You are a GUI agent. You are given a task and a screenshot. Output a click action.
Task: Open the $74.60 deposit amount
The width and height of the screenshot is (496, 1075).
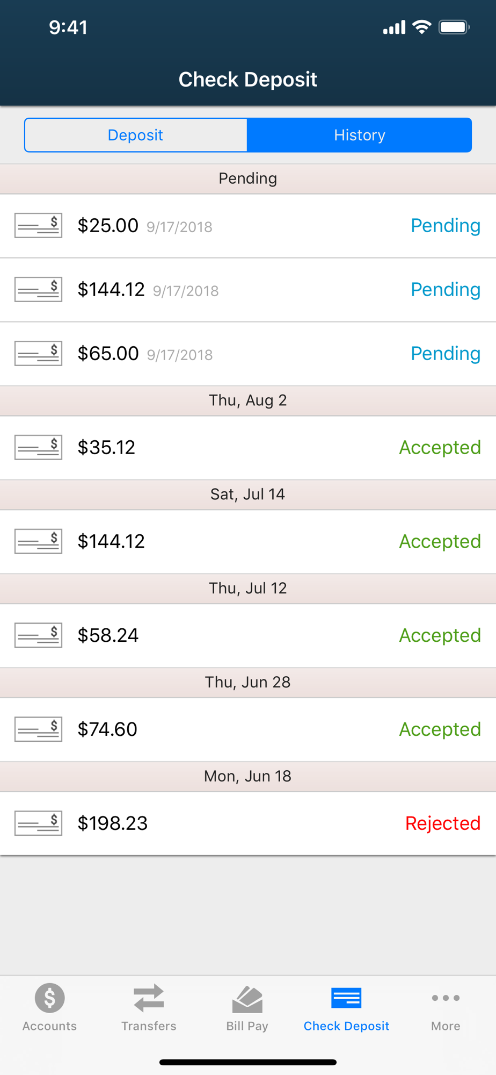pyautogui.click(x=107, y=729)
